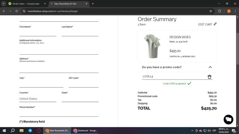Open the browser extensions puzzle icon
The width and height of the screenshot is (239, 134).
[x=220, y=11]
